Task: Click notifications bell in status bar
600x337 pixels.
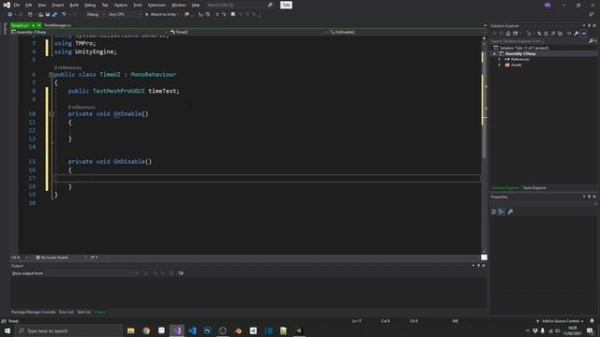Action: [x=592, y=321]
